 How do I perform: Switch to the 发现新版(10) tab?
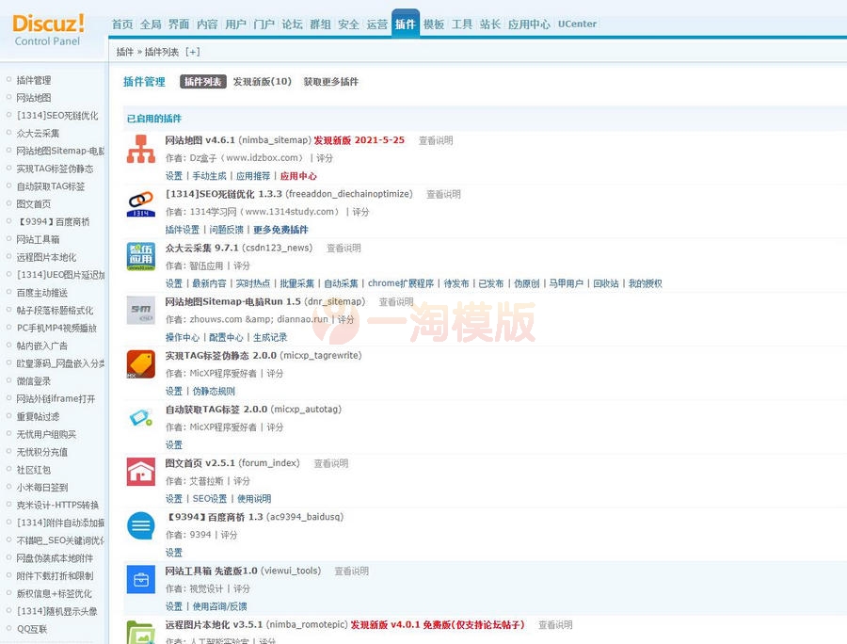[262, 81]
